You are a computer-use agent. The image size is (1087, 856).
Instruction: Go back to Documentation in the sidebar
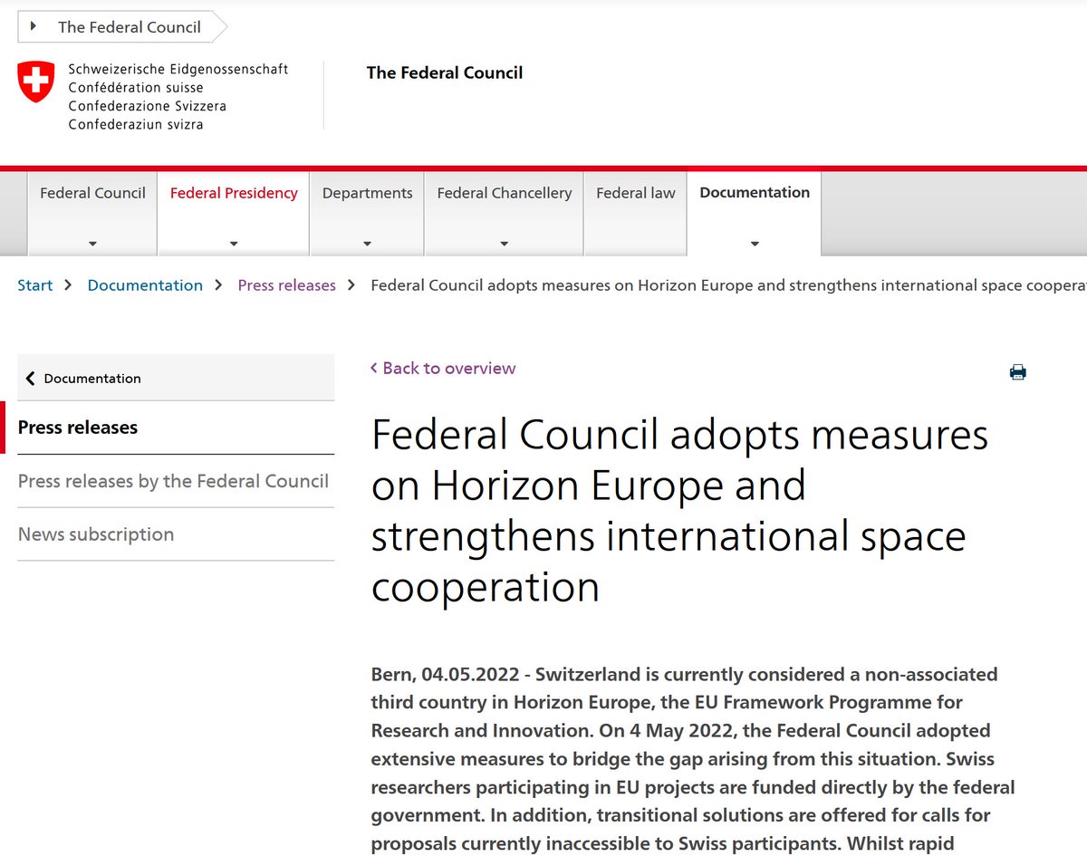pyautogui.click(x=176, y=379)
